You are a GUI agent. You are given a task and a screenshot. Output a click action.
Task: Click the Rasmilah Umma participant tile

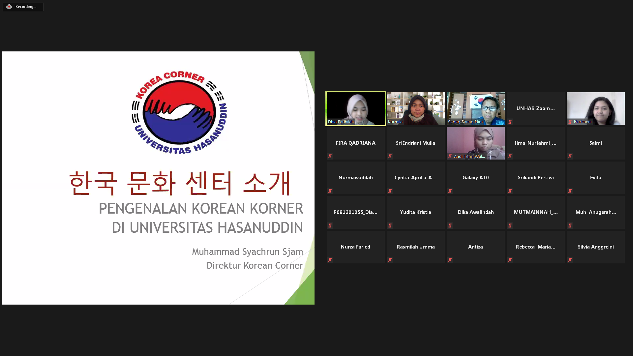point(415,247)
